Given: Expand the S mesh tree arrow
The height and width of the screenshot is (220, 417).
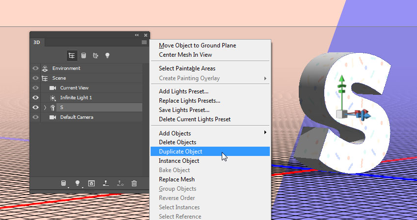Looking at the screenshot, I should tap(45, 108).
